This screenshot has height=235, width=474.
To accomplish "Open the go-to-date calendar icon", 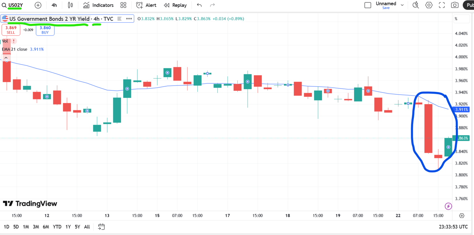I will (x=102, y=227).
